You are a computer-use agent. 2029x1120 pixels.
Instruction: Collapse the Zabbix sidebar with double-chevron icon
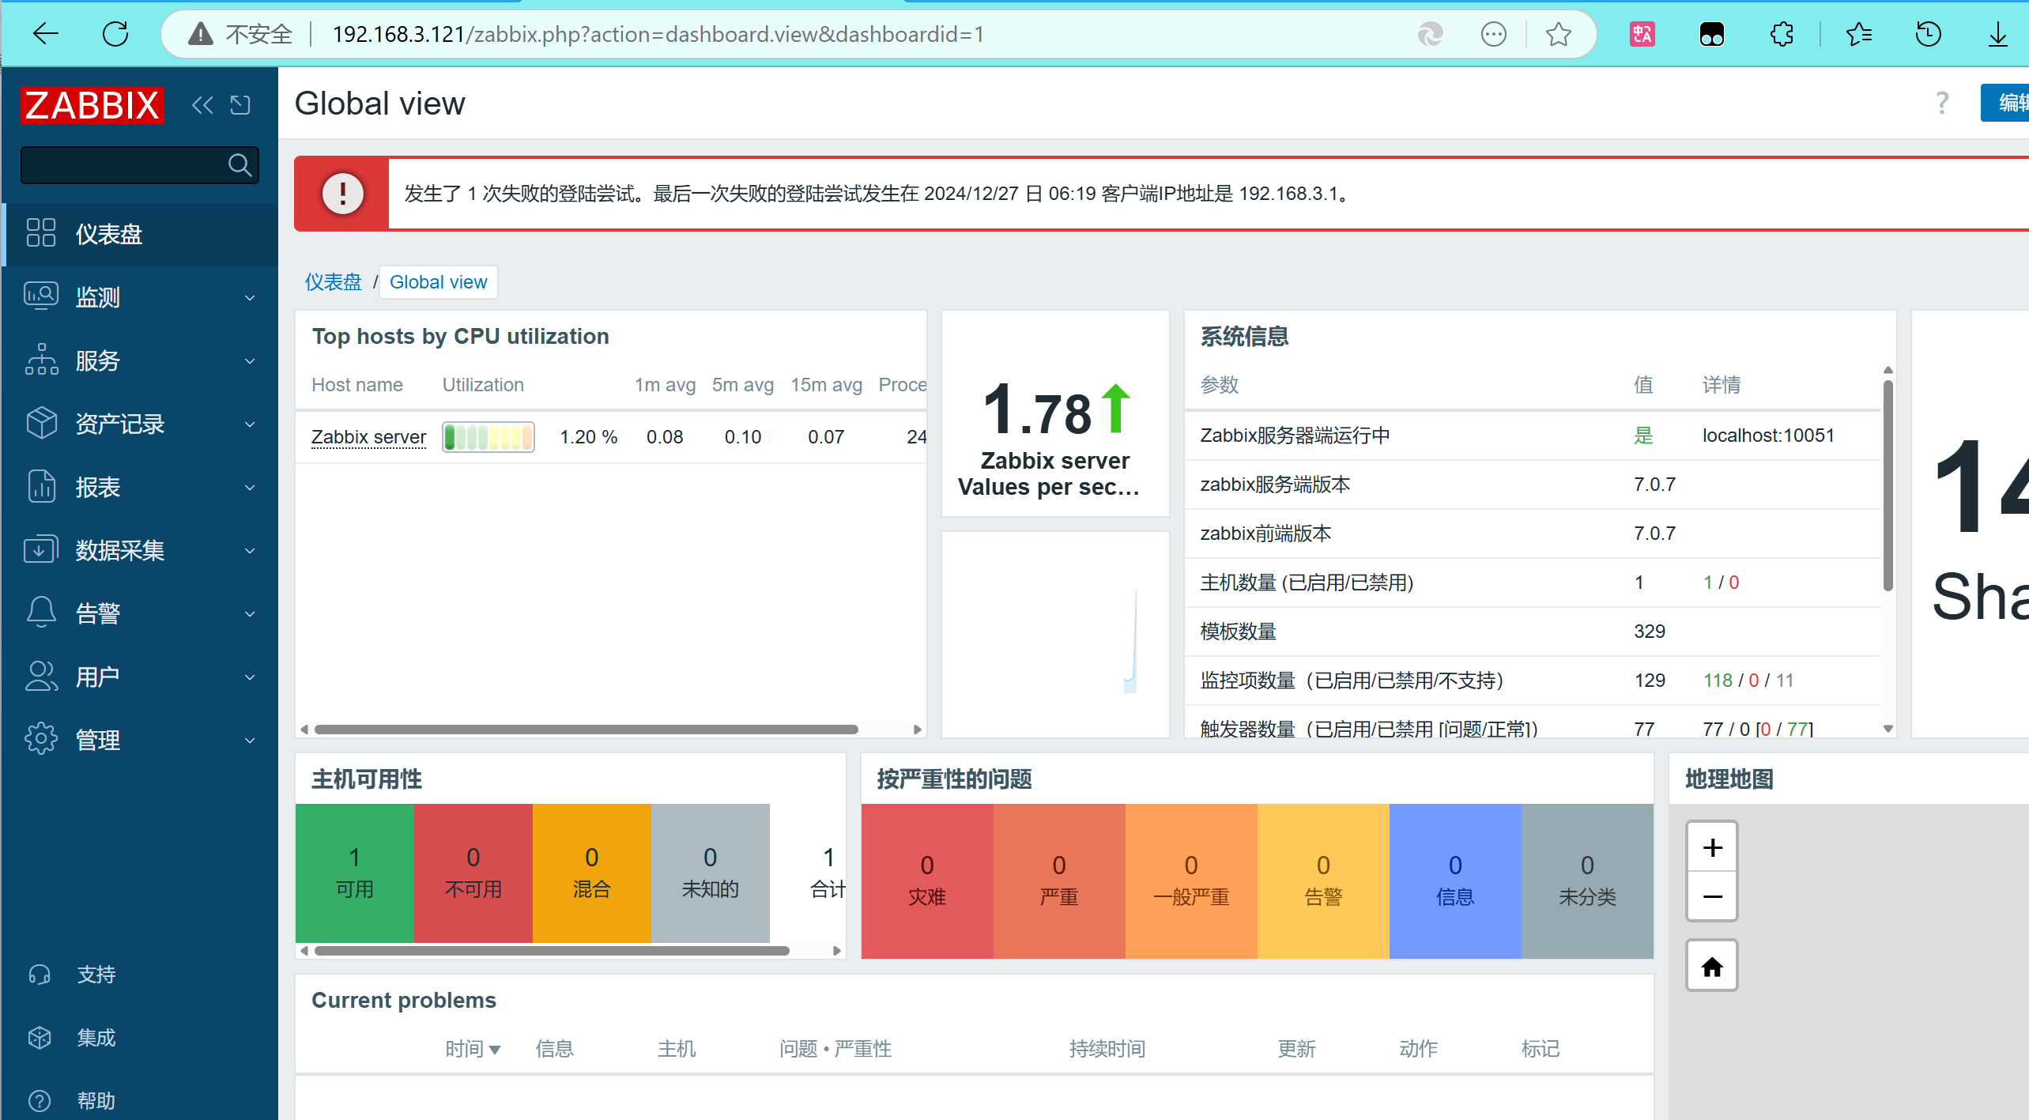coord(202,105)
